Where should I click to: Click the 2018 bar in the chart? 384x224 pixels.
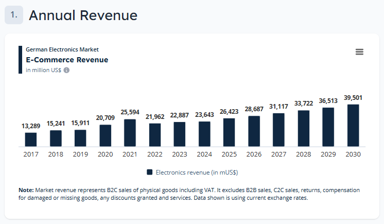click(x=56, y=139)
